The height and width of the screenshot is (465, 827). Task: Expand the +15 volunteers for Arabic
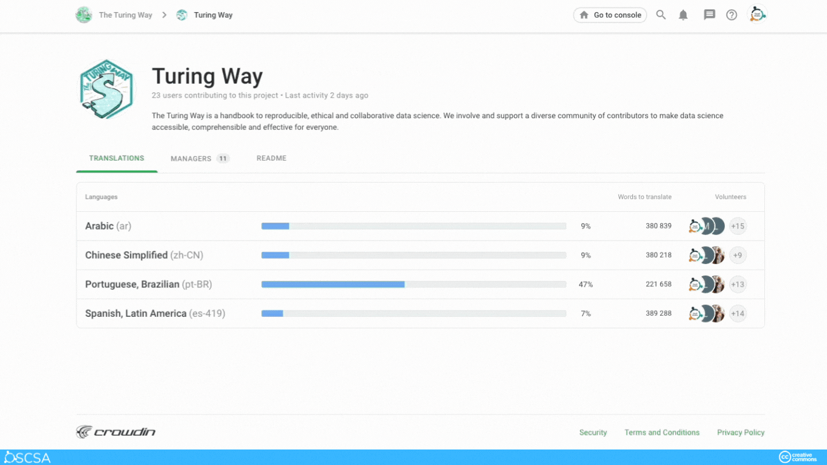[737, 226]
